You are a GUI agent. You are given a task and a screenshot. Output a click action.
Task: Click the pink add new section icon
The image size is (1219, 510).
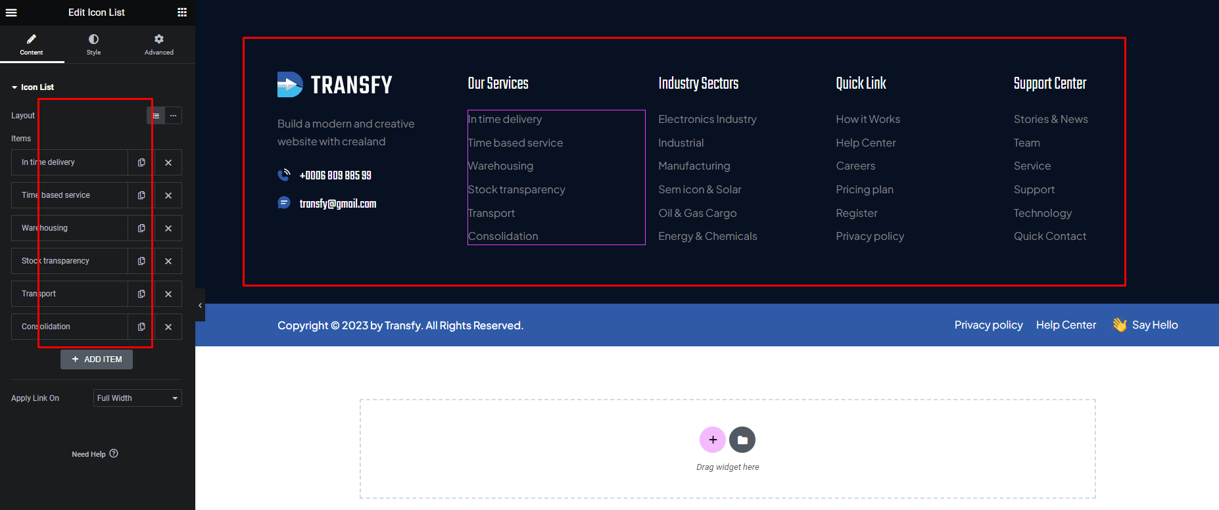tap(712, 440)
